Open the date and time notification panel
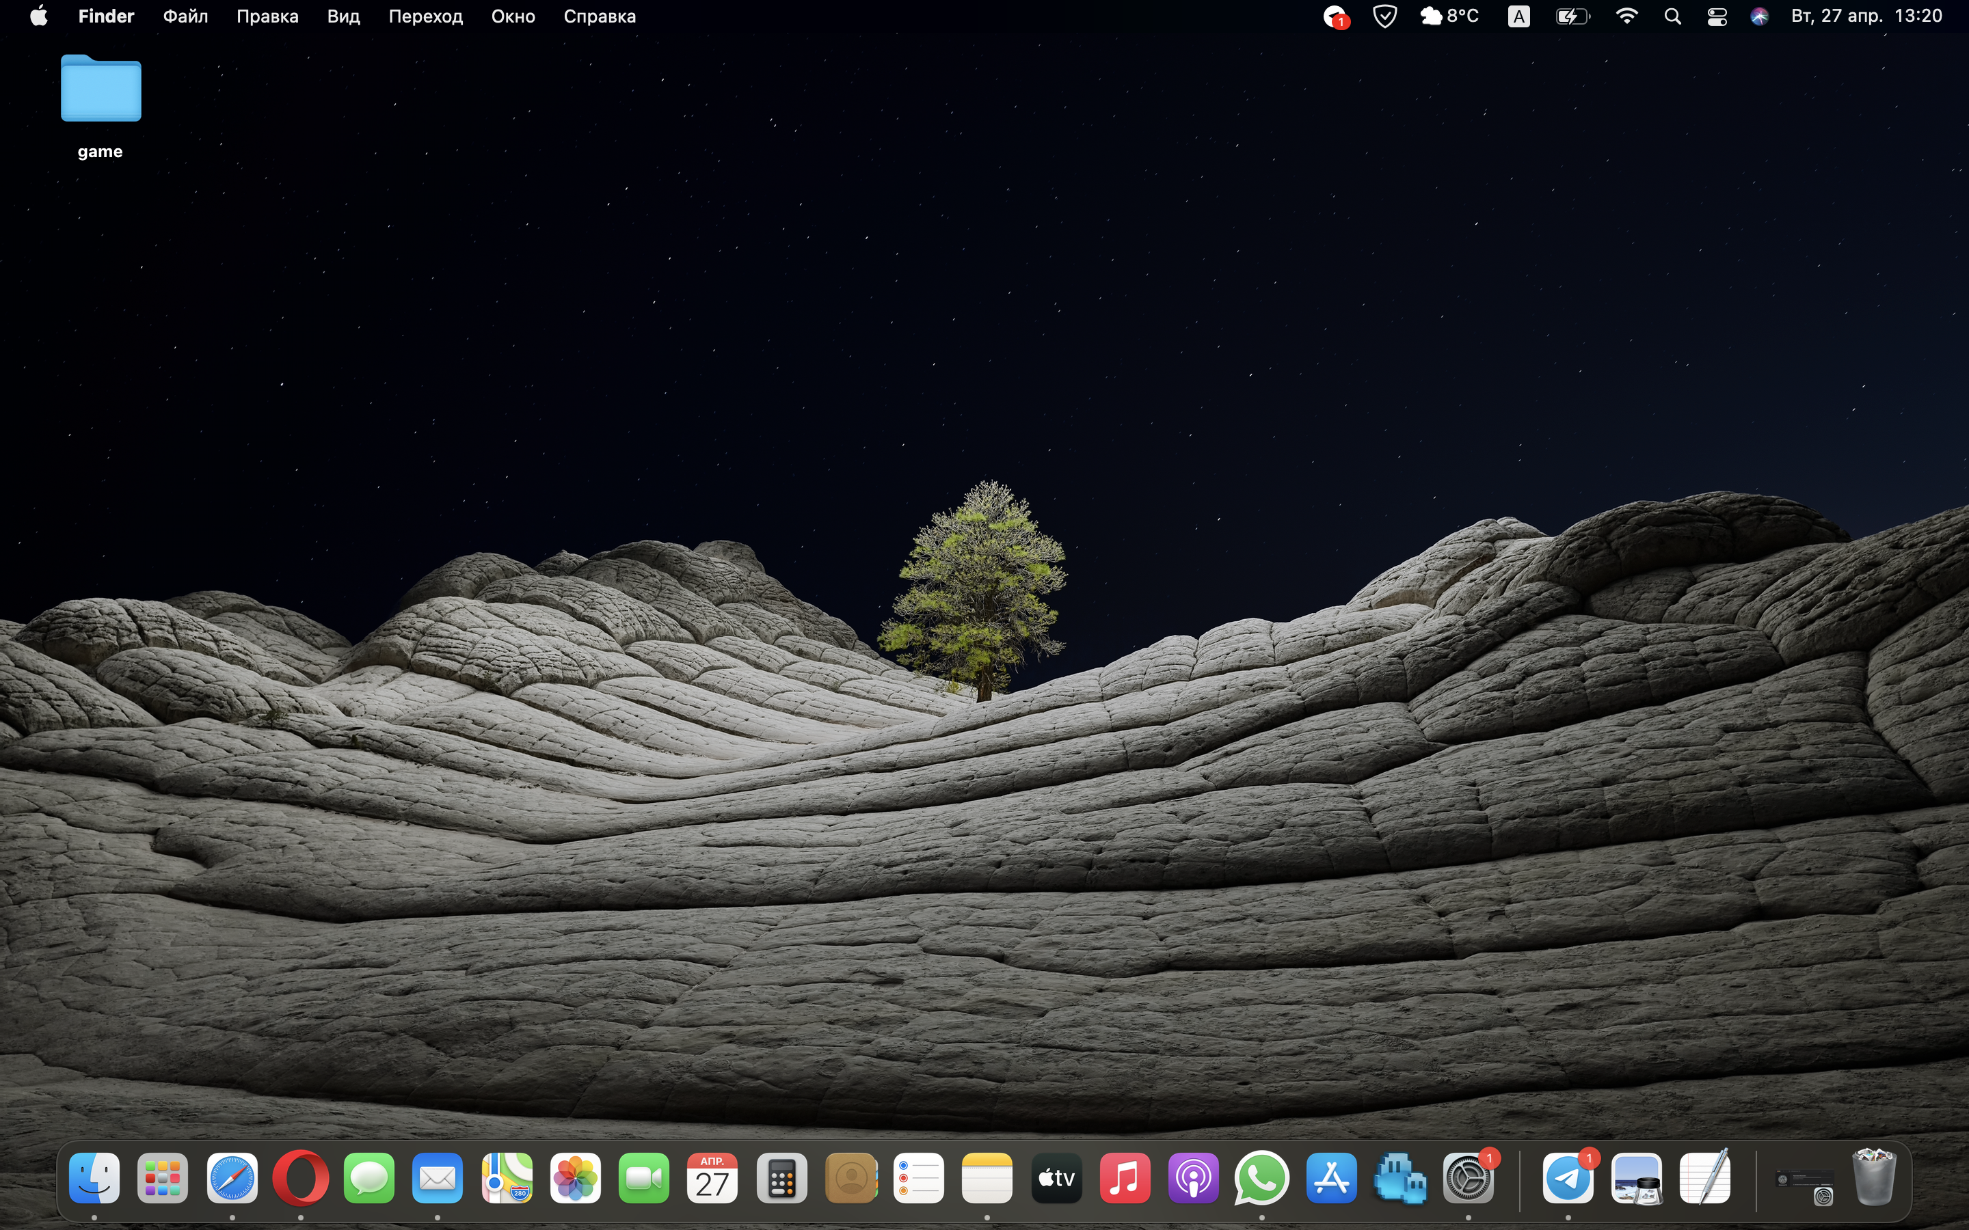This screenshot has width=1969, height=1230. 1866,16
